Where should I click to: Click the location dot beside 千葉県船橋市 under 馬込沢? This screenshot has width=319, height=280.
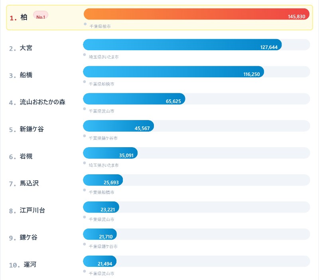click(x=84, y=189)
